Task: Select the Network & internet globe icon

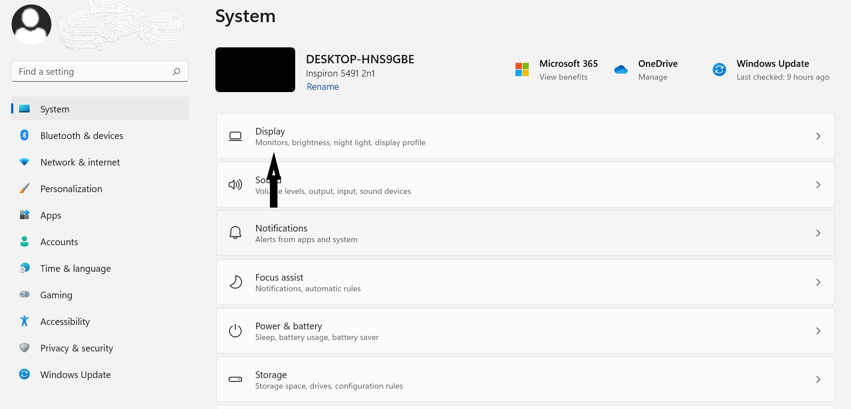Action: 24,162
